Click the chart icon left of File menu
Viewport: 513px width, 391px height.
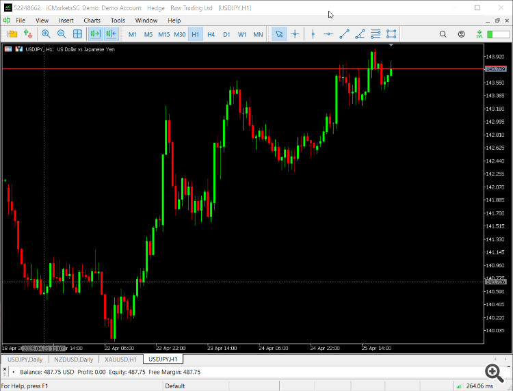[7, 21]
